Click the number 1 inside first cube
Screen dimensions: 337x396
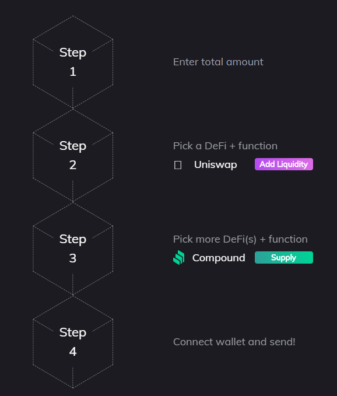(x=73, y=72)
